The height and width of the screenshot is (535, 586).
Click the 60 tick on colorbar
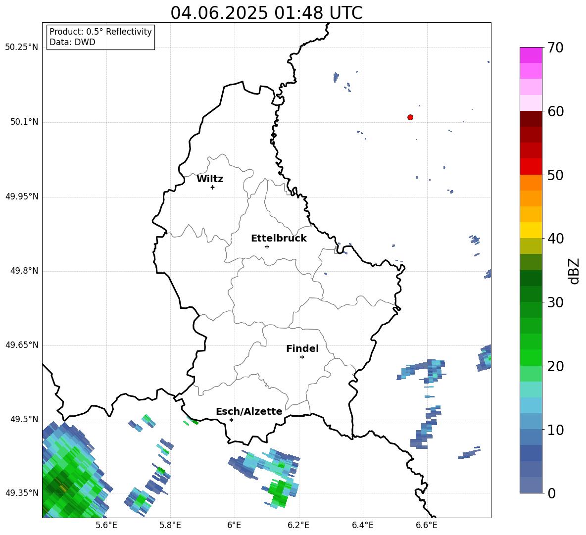(x=555, y=111)
